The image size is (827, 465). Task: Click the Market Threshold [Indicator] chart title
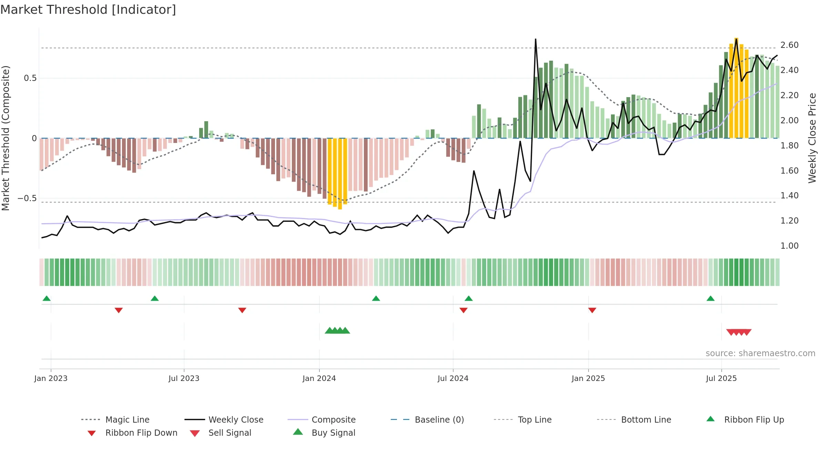click(88, 10)
